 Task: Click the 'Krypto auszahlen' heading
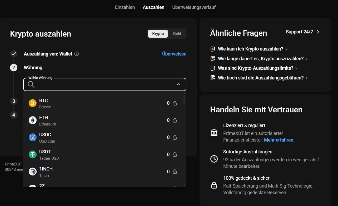click(x=41, y=34)
